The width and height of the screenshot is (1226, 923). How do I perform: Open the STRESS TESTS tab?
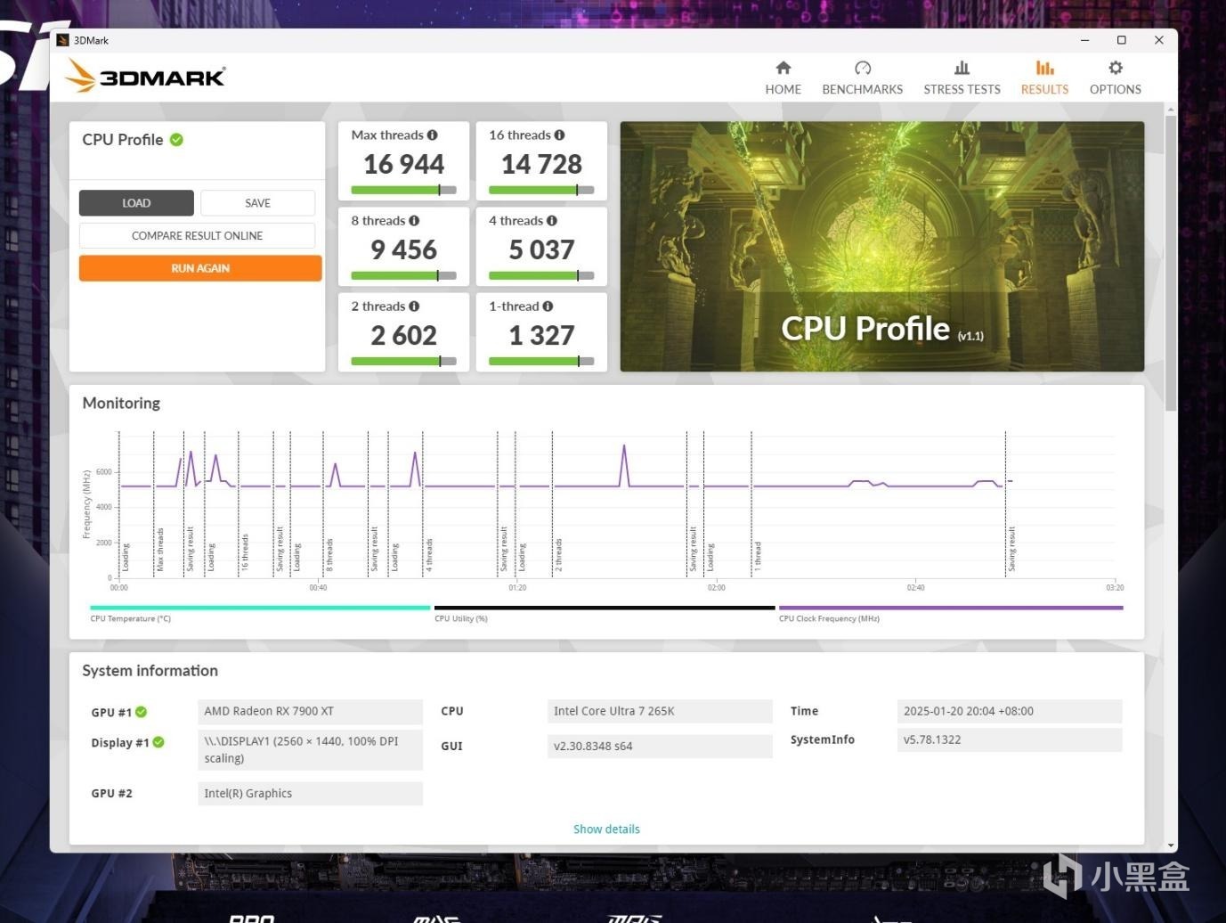(x=962, y=78)
